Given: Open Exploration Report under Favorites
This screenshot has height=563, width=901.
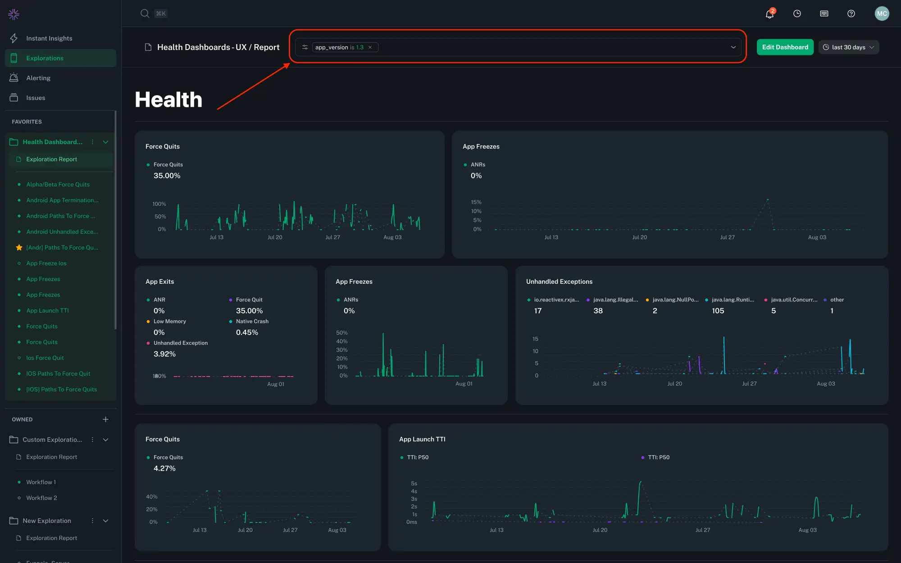Looking at the screenshot, I should [51, 159].
